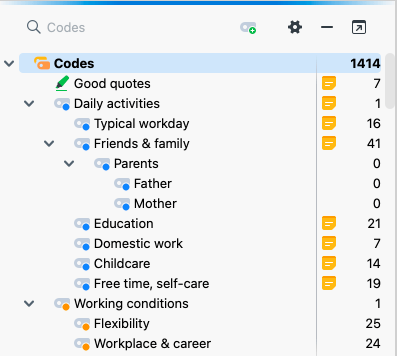This screenshot has height=356, width=397.
Task: Click the Education code icon
Action: (x=82, y=224)
